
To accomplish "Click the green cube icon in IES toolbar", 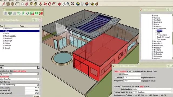I will pos(10,13).
